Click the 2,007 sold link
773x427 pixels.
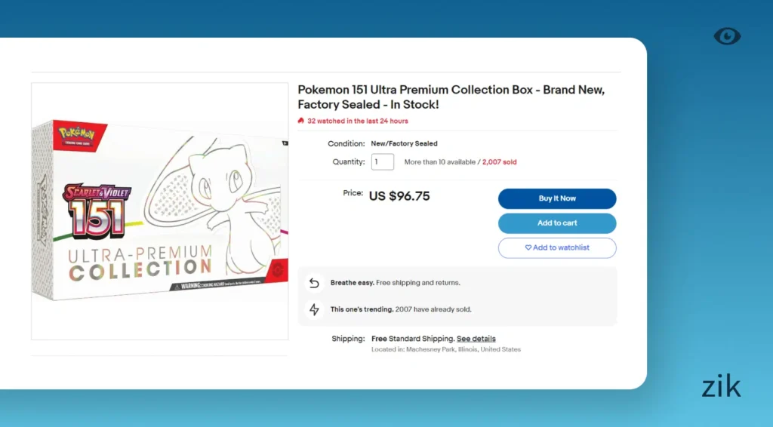[x=499, y=162]
